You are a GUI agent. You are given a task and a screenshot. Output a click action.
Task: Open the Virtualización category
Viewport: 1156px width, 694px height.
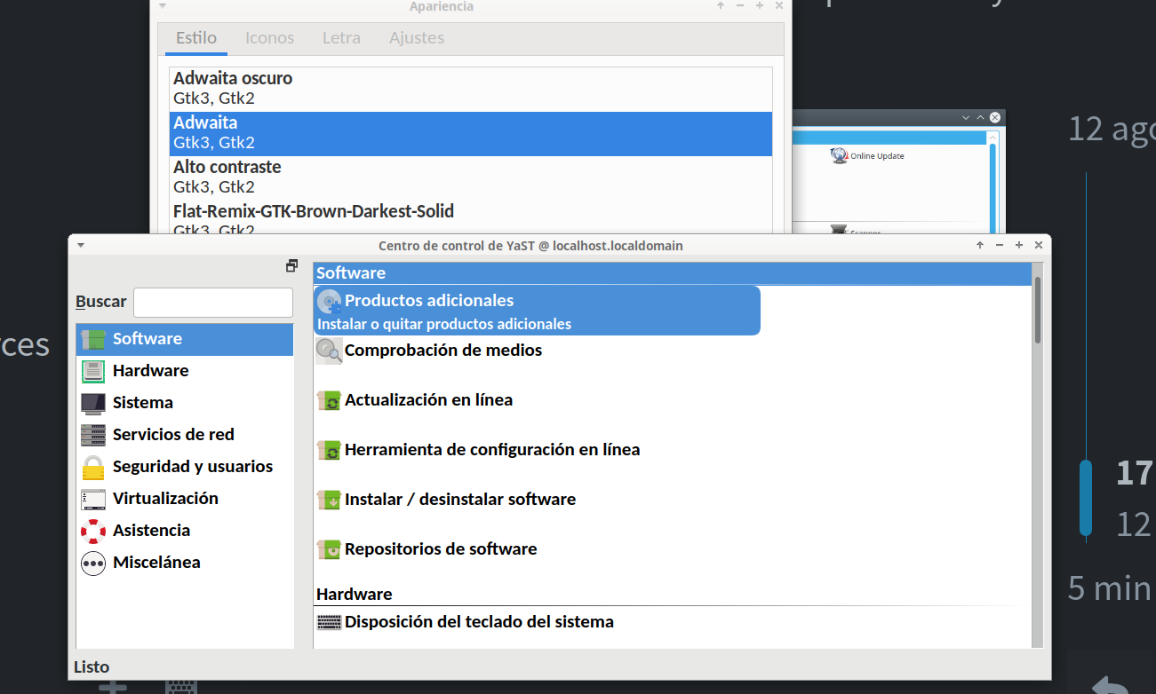164,499
